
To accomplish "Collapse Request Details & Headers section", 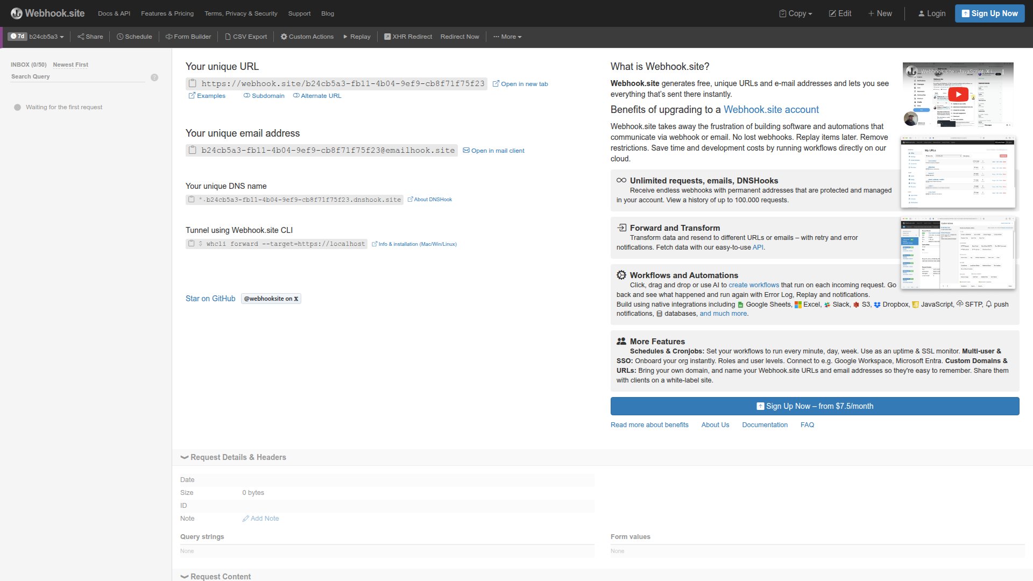I will click(234, 457).
